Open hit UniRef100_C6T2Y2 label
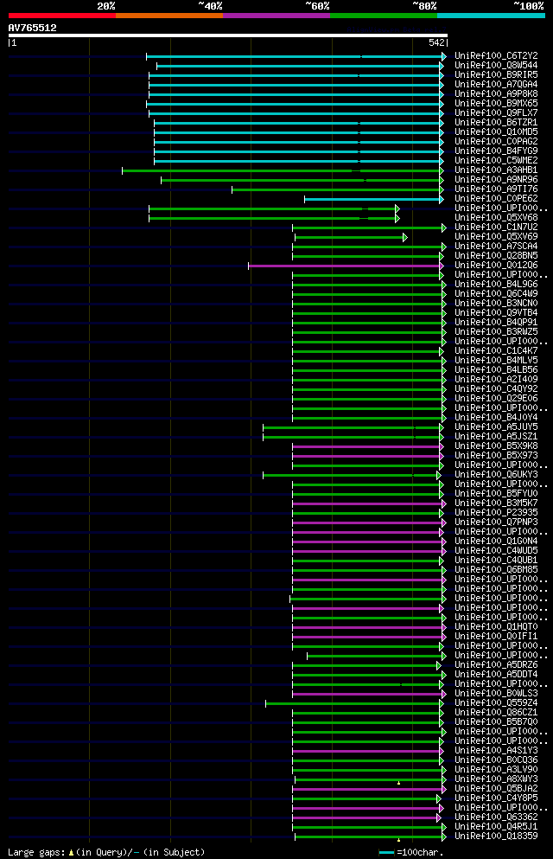Viewport: 553px width, 859px height. pos(496,56)
